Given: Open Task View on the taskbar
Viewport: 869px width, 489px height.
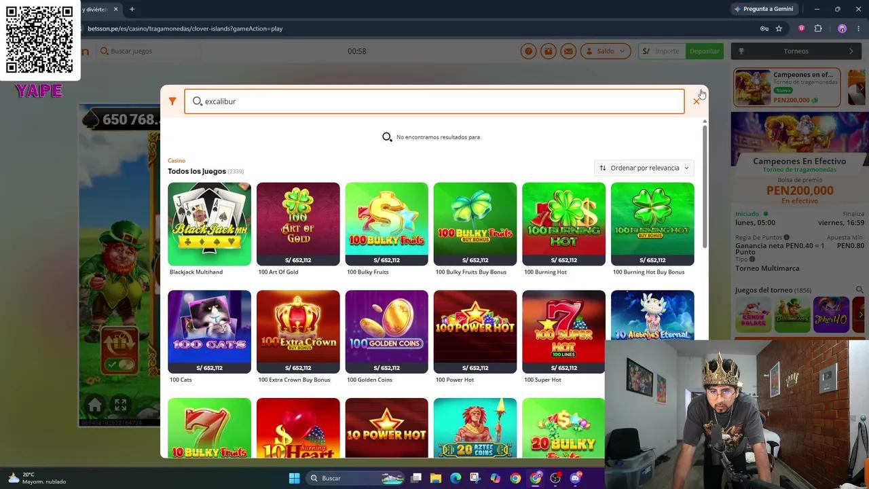Looking at the screenshot, I should [416, 478].
